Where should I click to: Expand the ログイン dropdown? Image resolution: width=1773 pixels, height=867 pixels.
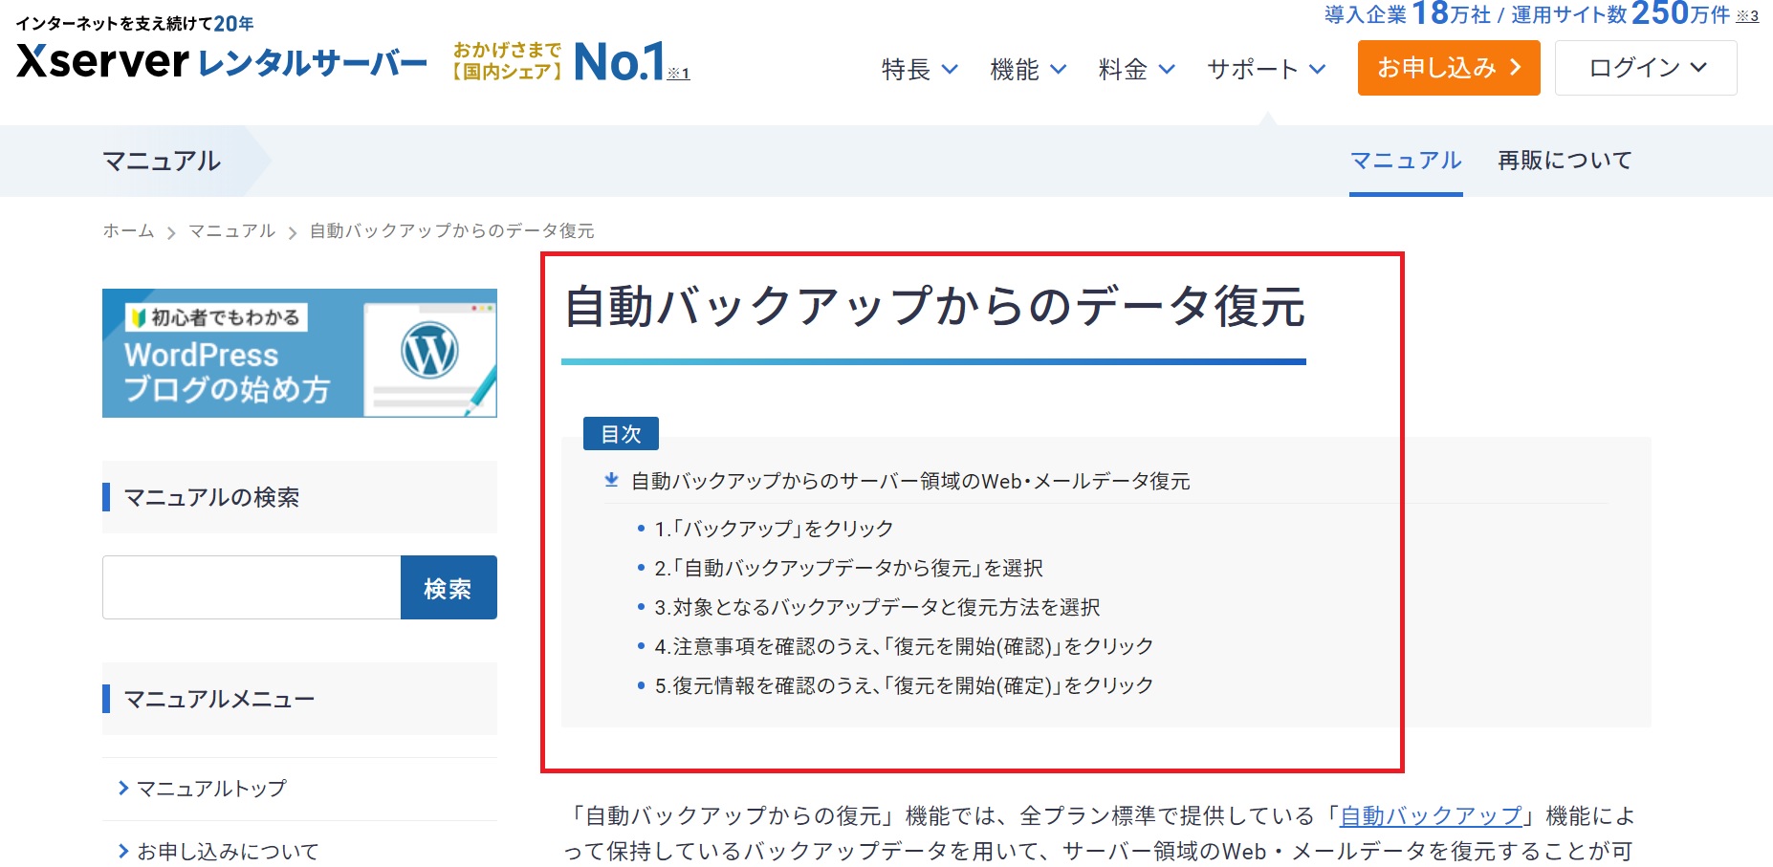point(1644,68)
